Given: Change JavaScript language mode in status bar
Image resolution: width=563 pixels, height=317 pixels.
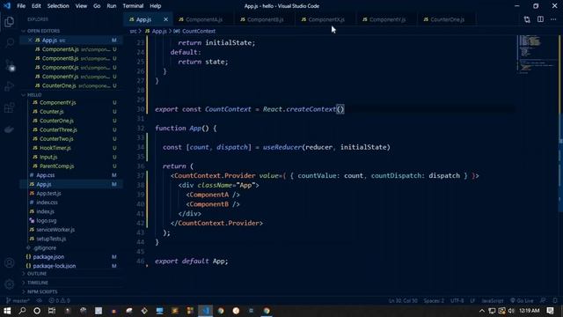Looking at the screenshot, I should point(493,300).
